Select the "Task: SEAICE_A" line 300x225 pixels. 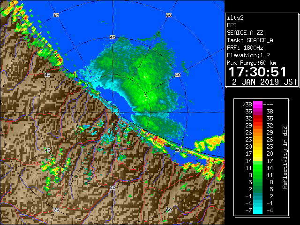(x=250, y=40)
